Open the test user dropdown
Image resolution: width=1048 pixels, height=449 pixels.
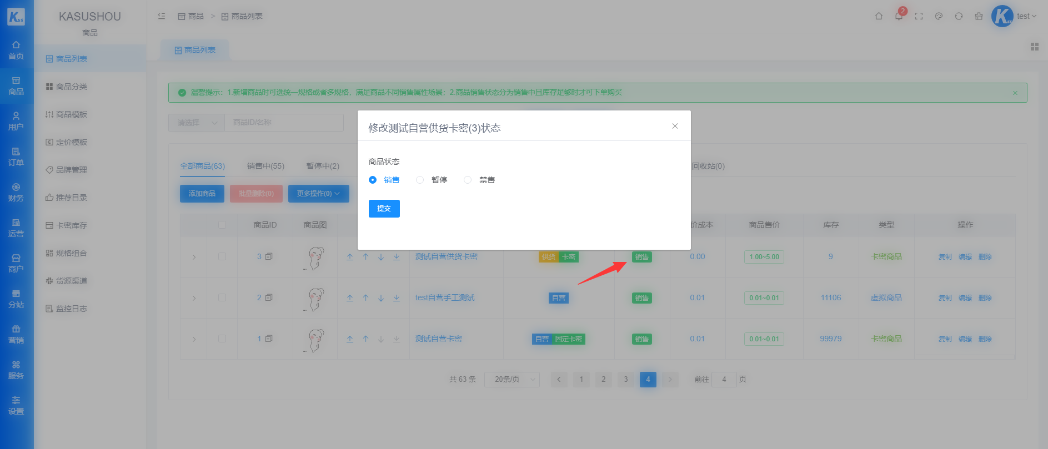pos(1014,16)
